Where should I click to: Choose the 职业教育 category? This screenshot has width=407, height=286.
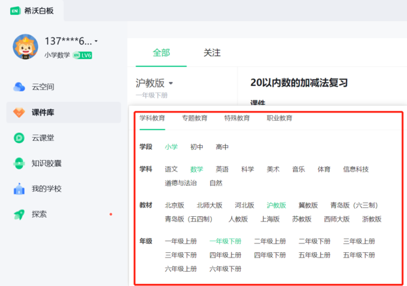[279, 118]
